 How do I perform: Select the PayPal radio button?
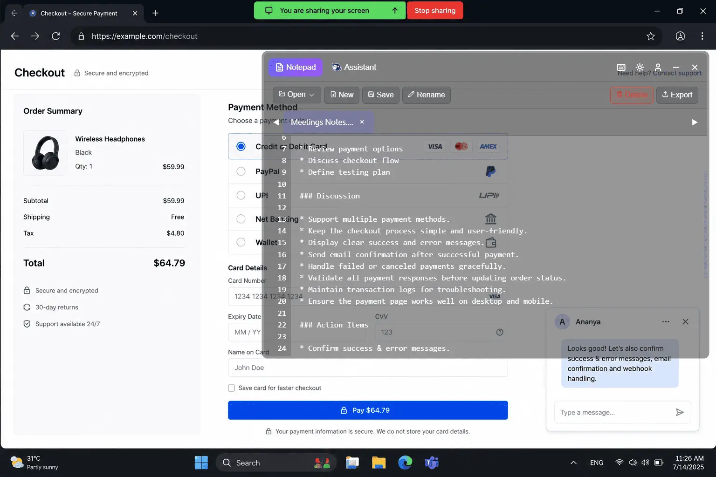pyautogui.click(x=241, y=171)
